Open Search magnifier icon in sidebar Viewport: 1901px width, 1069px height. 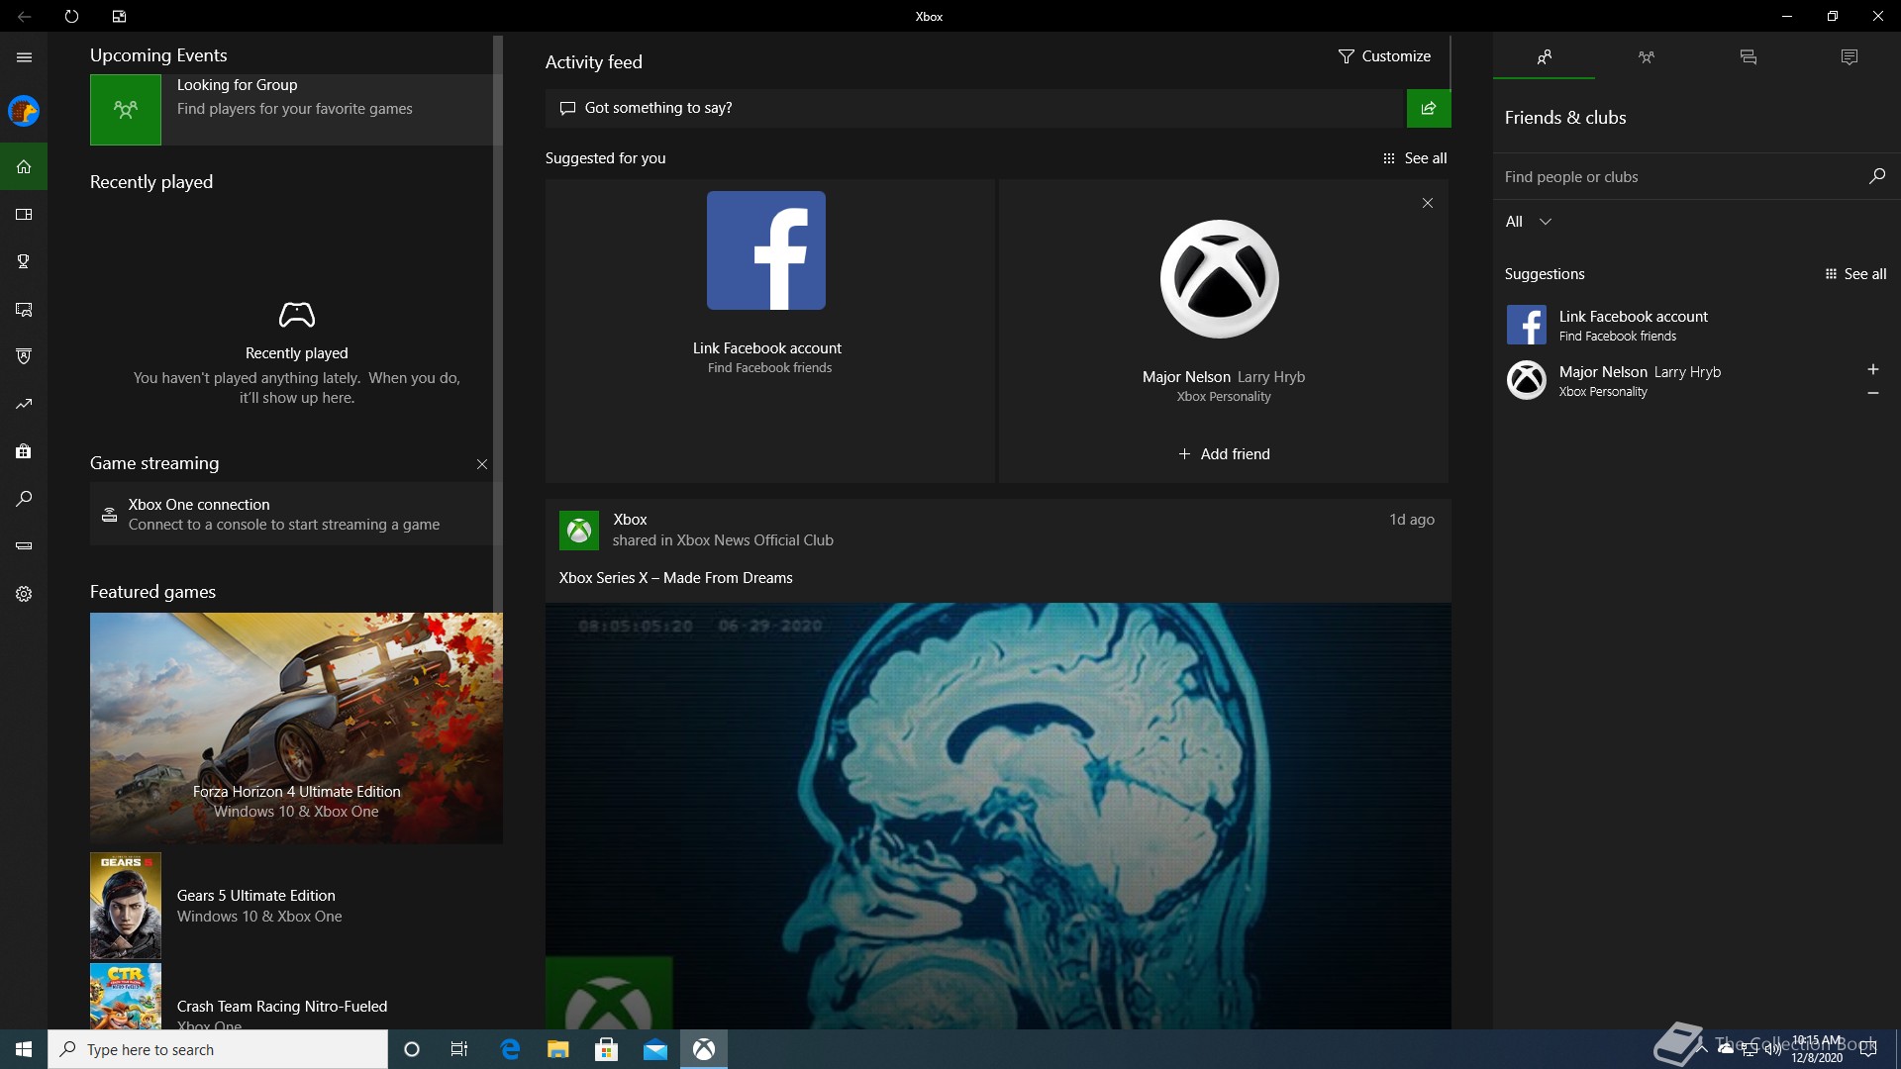point(24,499)
